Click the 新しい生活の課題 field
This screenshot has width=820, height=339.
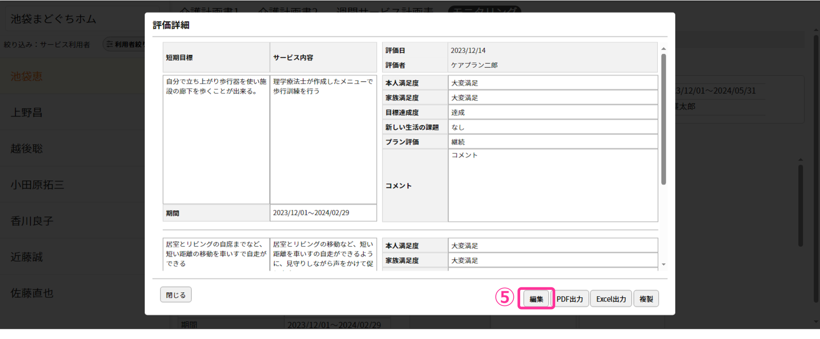(553, 127)
